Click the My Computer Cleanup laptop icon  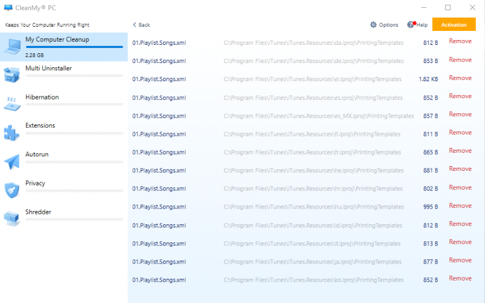pos(12,46)
